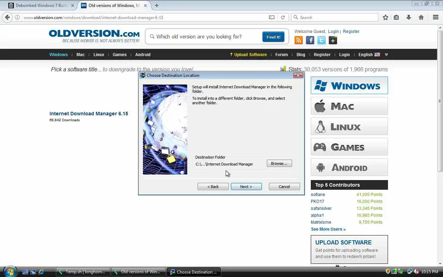Open the Twitter icon in header

pyautogui.click(x=322, y=41)
